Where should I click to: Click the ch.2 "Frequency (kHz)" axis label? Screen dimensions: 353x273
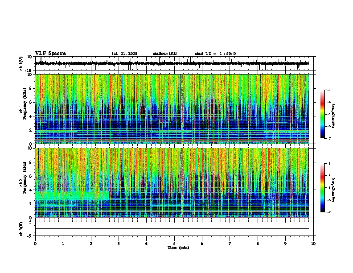coord(25,178)
